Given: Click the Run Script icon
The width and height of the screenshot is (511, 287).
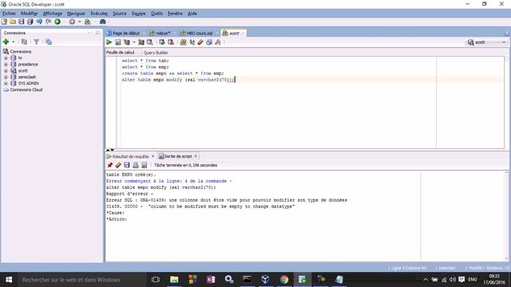Looking at the screenshot, I should click(x=118, y=42).
